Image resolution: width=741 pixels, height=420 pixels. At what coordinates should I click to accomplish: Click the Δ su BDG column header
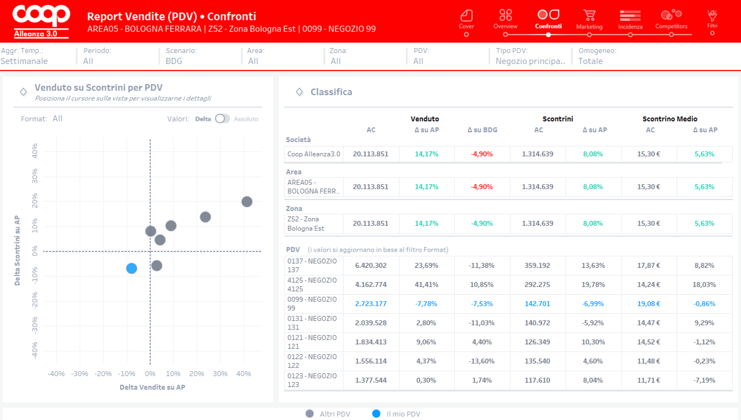click(x=482, y=130)
